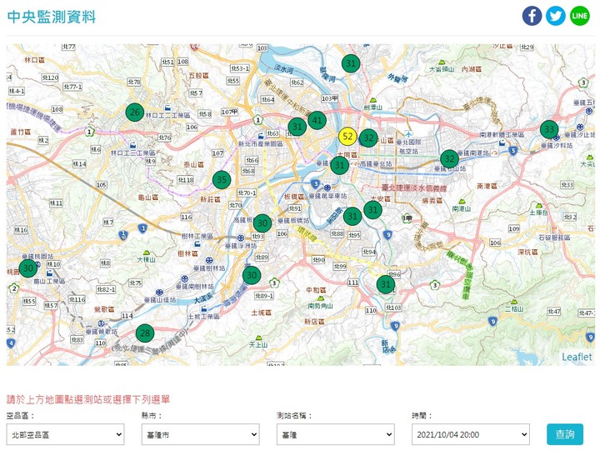Image resolution: width=600 pixels, height=451 pixels.
Task: Open the 測站名稱 dropdown showing 基隆
Action: tap(336, 434)
